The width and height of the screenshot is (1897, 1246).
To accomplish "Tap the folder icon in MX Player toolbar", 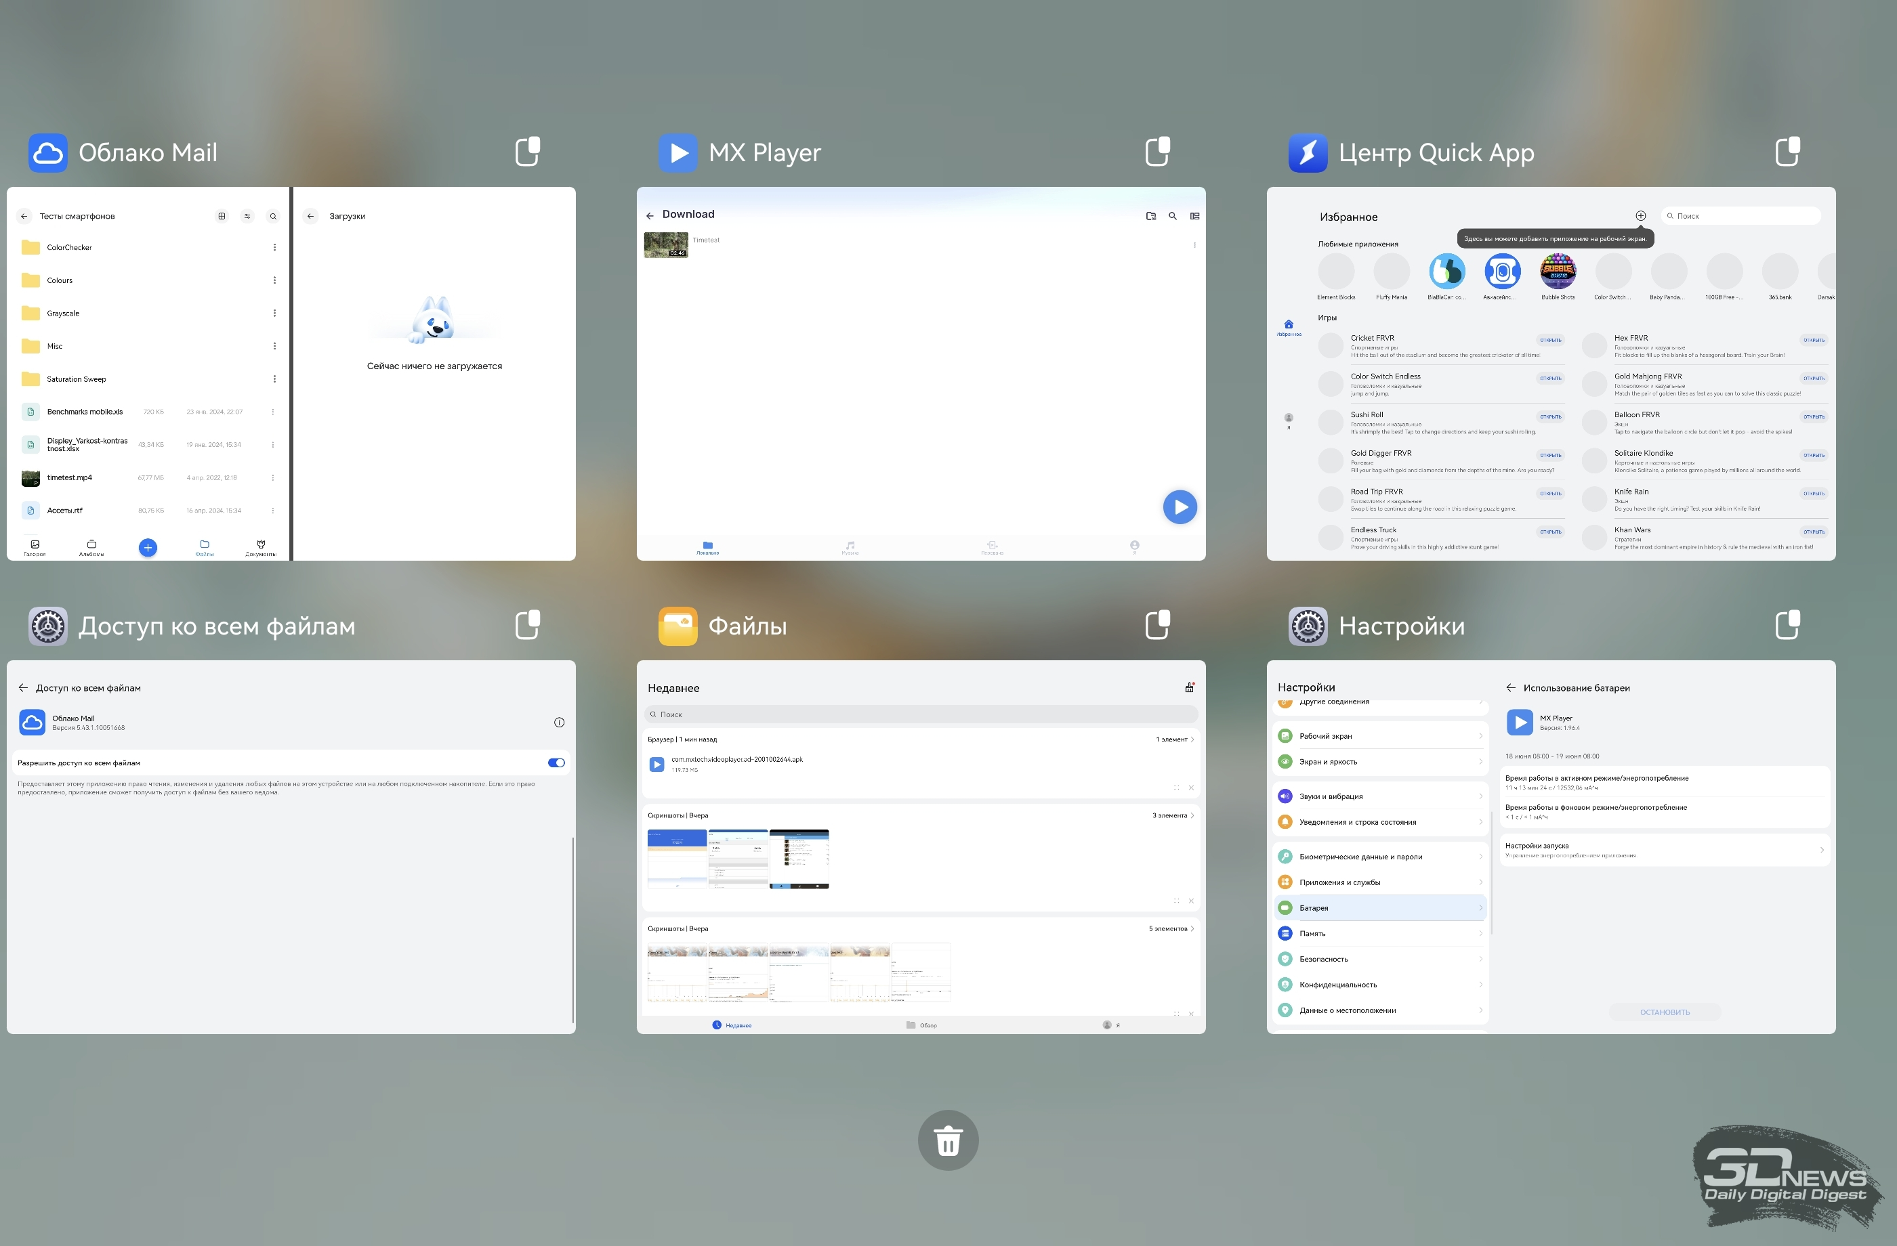I will 1150,216.
